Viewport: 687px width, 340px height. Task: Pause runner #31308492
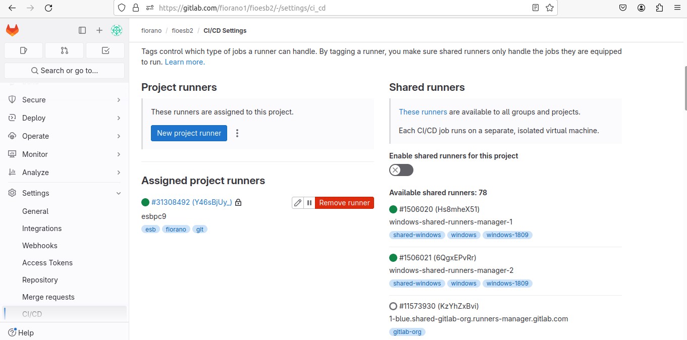[x=309, y=203]
